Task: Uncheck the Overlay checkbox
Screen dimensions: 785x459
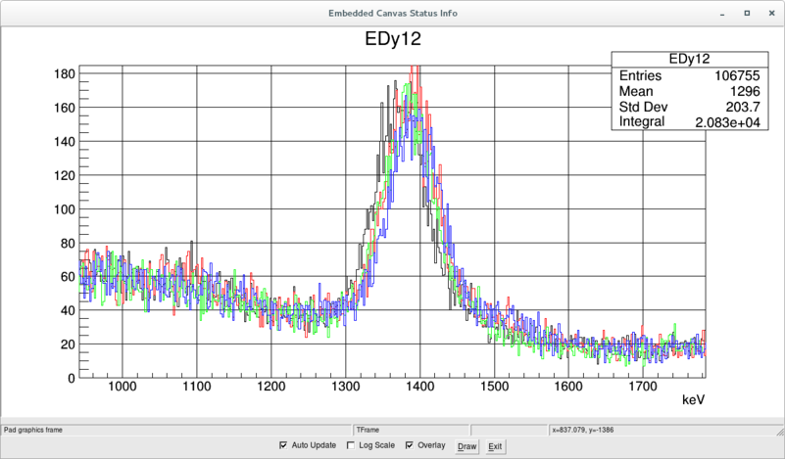Action: pos(410,446)
